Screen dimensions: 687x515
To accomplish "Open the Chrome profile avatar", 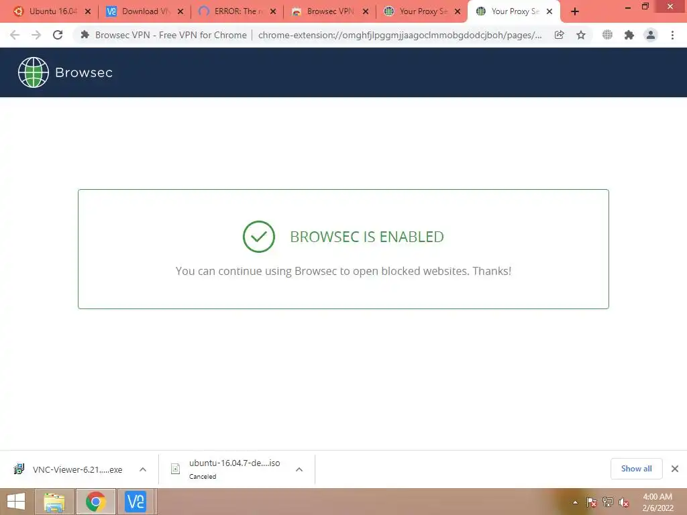I will [x=651, y=35].
